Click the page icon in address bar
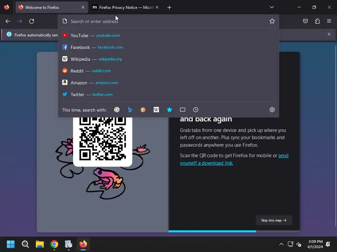Viewport: 337px width, 252px height. 65,21
